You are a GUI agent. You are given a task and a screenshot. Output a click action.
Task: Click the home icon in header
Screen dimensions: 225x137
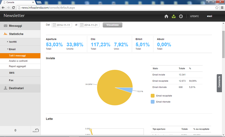tap(166, 16)
